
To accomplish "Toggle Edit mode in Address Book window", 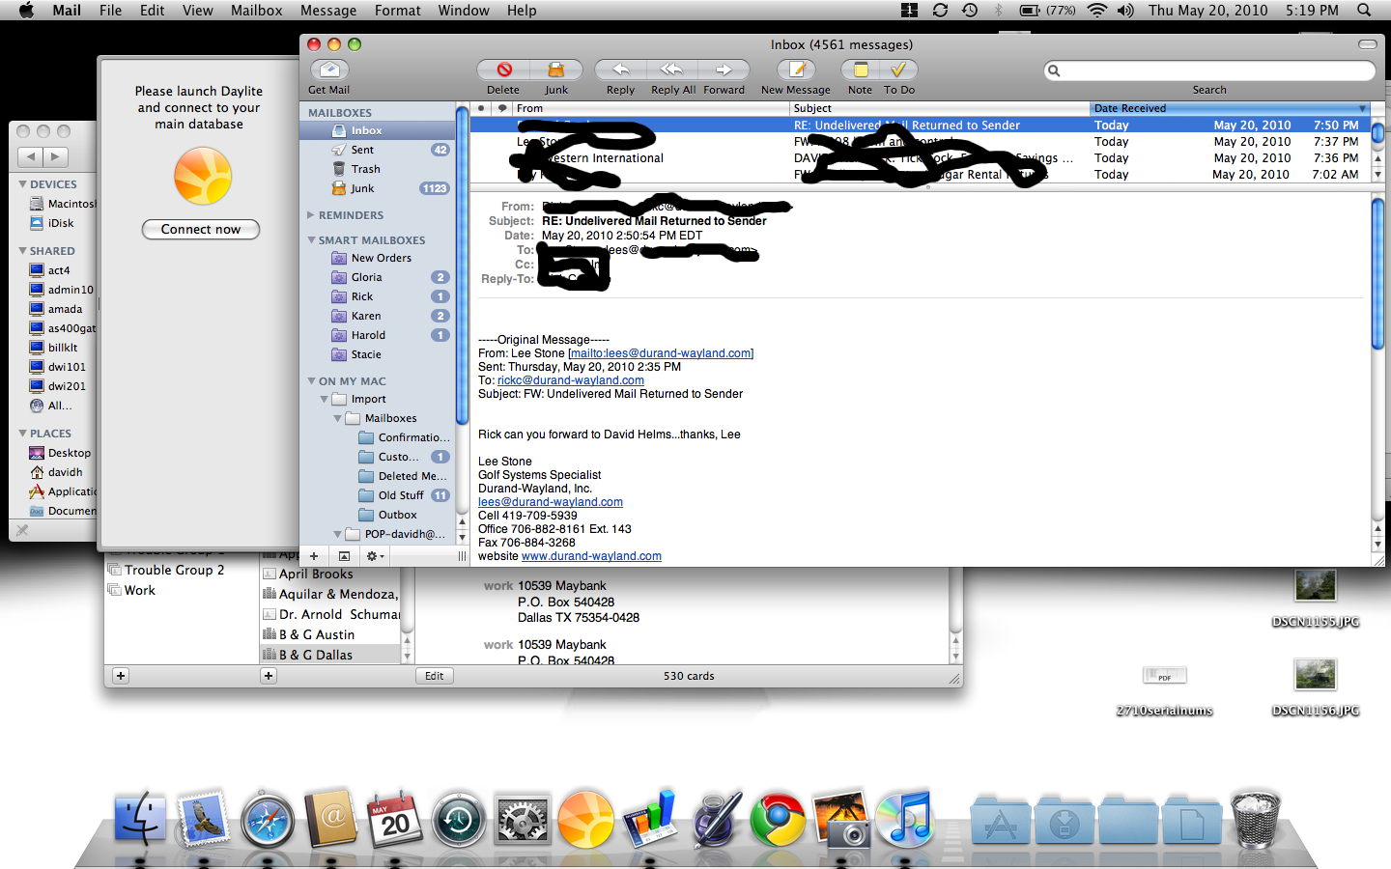I will point(435,676).
